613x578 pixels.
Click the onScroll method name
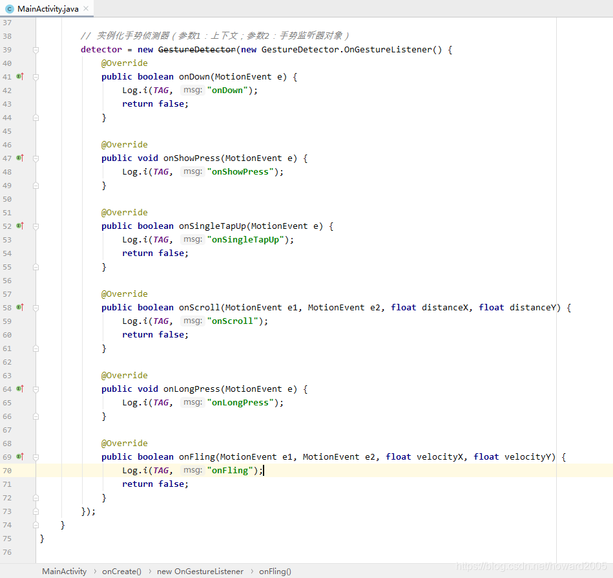coord(200,307)
